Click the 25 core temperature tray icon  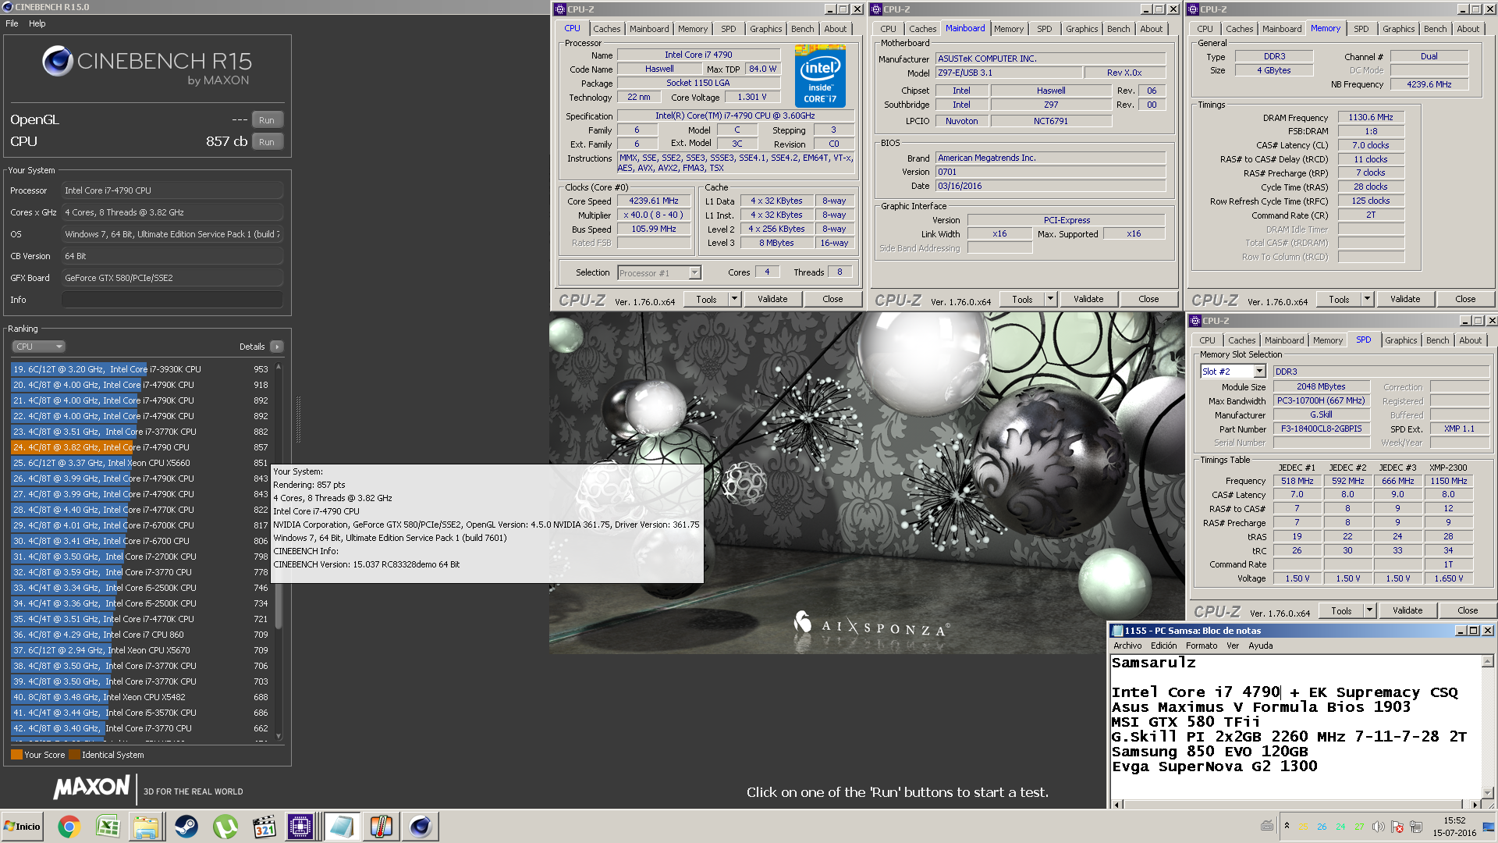(1303, 827)
